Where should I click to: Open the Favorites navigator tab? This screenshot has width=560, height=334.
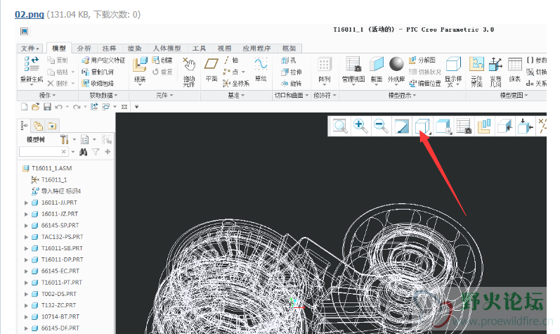point(52,126)
